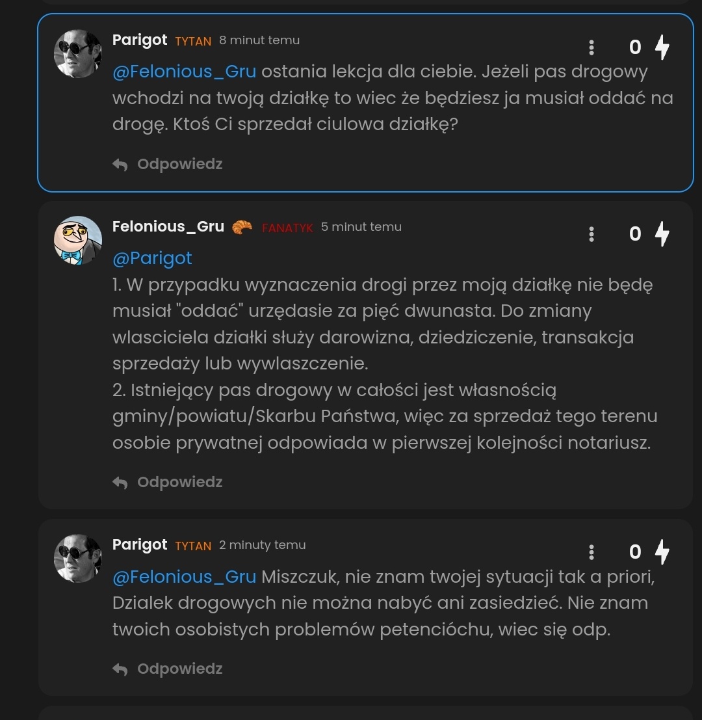
Task: Open the @Parigot mention link
Action: point(152,258)
